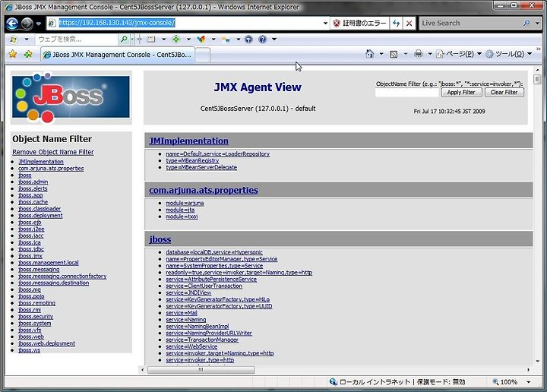
Task: Open service=KeyGeneratorFactory,type=UUID link
Action: 219,306
